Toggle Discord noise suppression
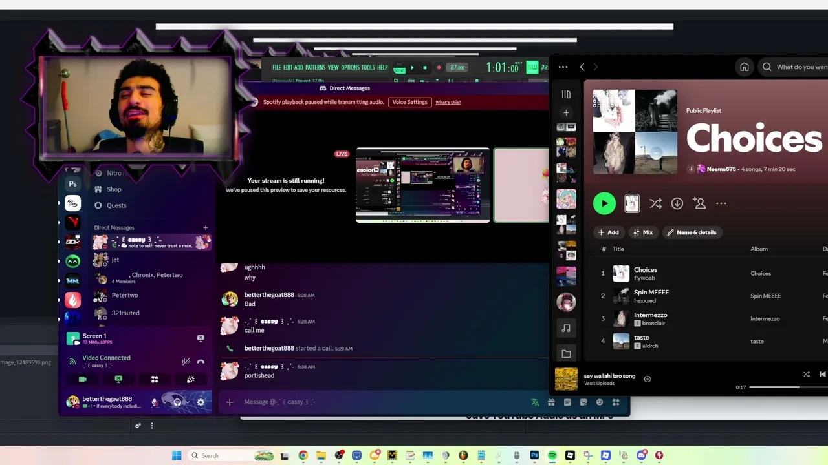The height and width of the screenshot is (465, 828). 186,362
